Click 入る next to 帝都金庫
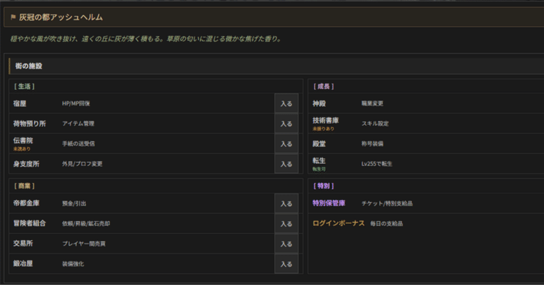This screenshot has width=544, height=285. tap(286, 203)
